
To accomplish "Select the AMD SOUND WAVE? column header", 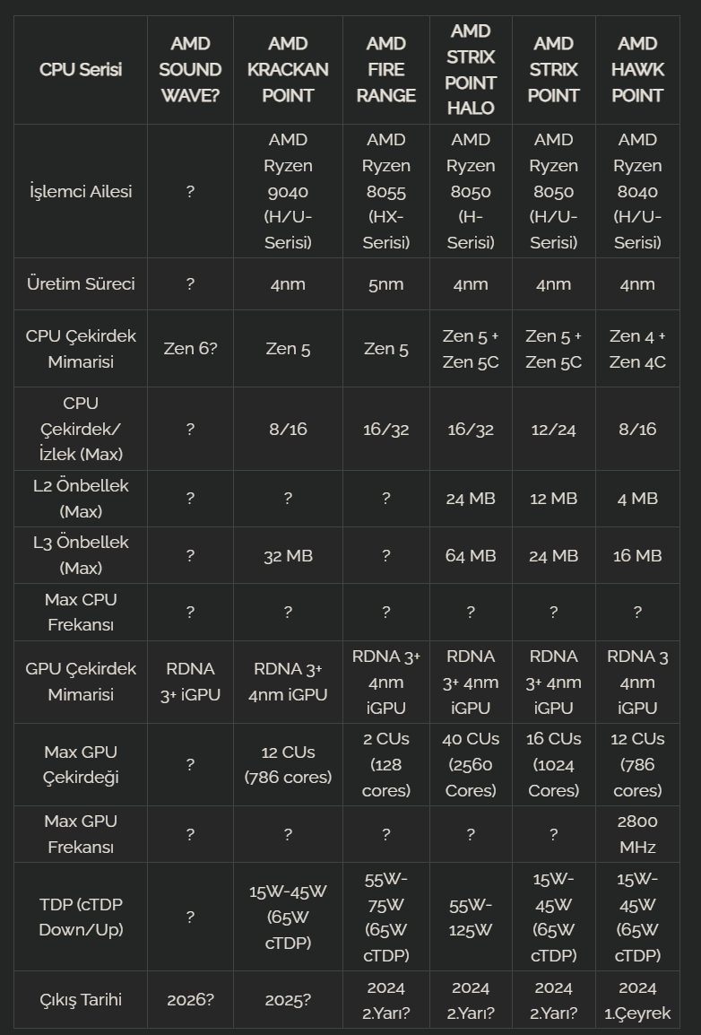I will (x=190, y=69).
